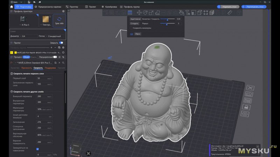This screenshot has width=280, height=157.
Task: Open the home screen icon
Action: pyautogui.click(x=12, y=7)
